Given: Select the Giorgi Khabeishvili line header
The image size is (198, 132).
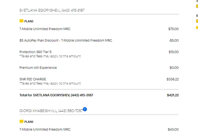Looking at the screenshot, I should [x=51, y=111].
